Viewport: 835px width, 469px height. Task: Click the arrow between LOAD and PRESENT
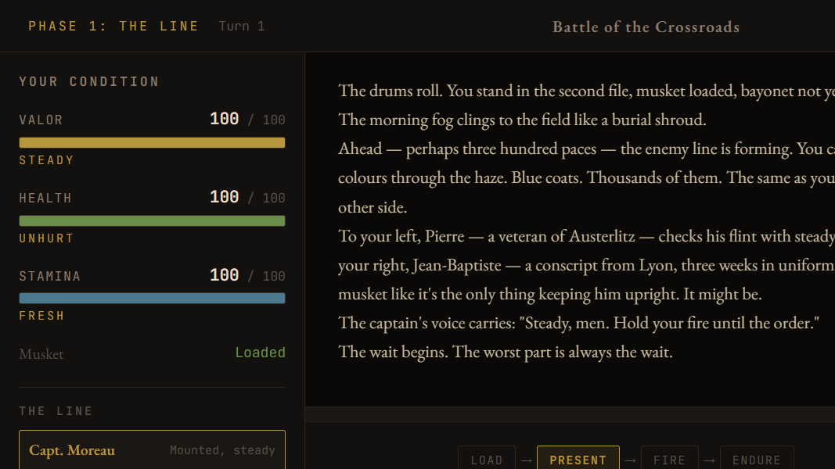[528, 460]
